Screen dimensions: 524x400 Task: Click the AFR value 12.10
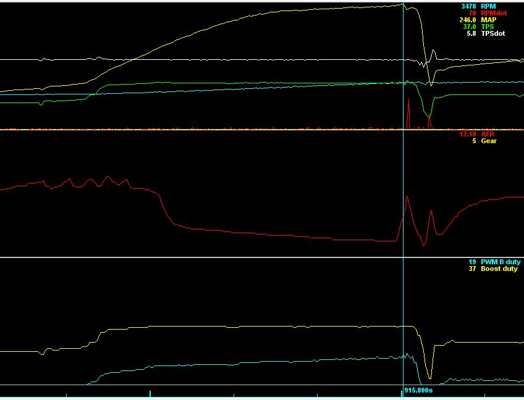pyautogui.click(x=468, y=134)
